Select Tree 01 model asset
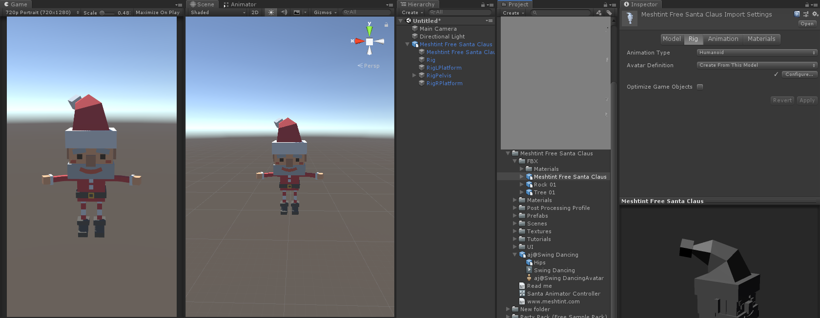Image resolution: width=820 pixels, height=318 pixels. tap(544, 192)
